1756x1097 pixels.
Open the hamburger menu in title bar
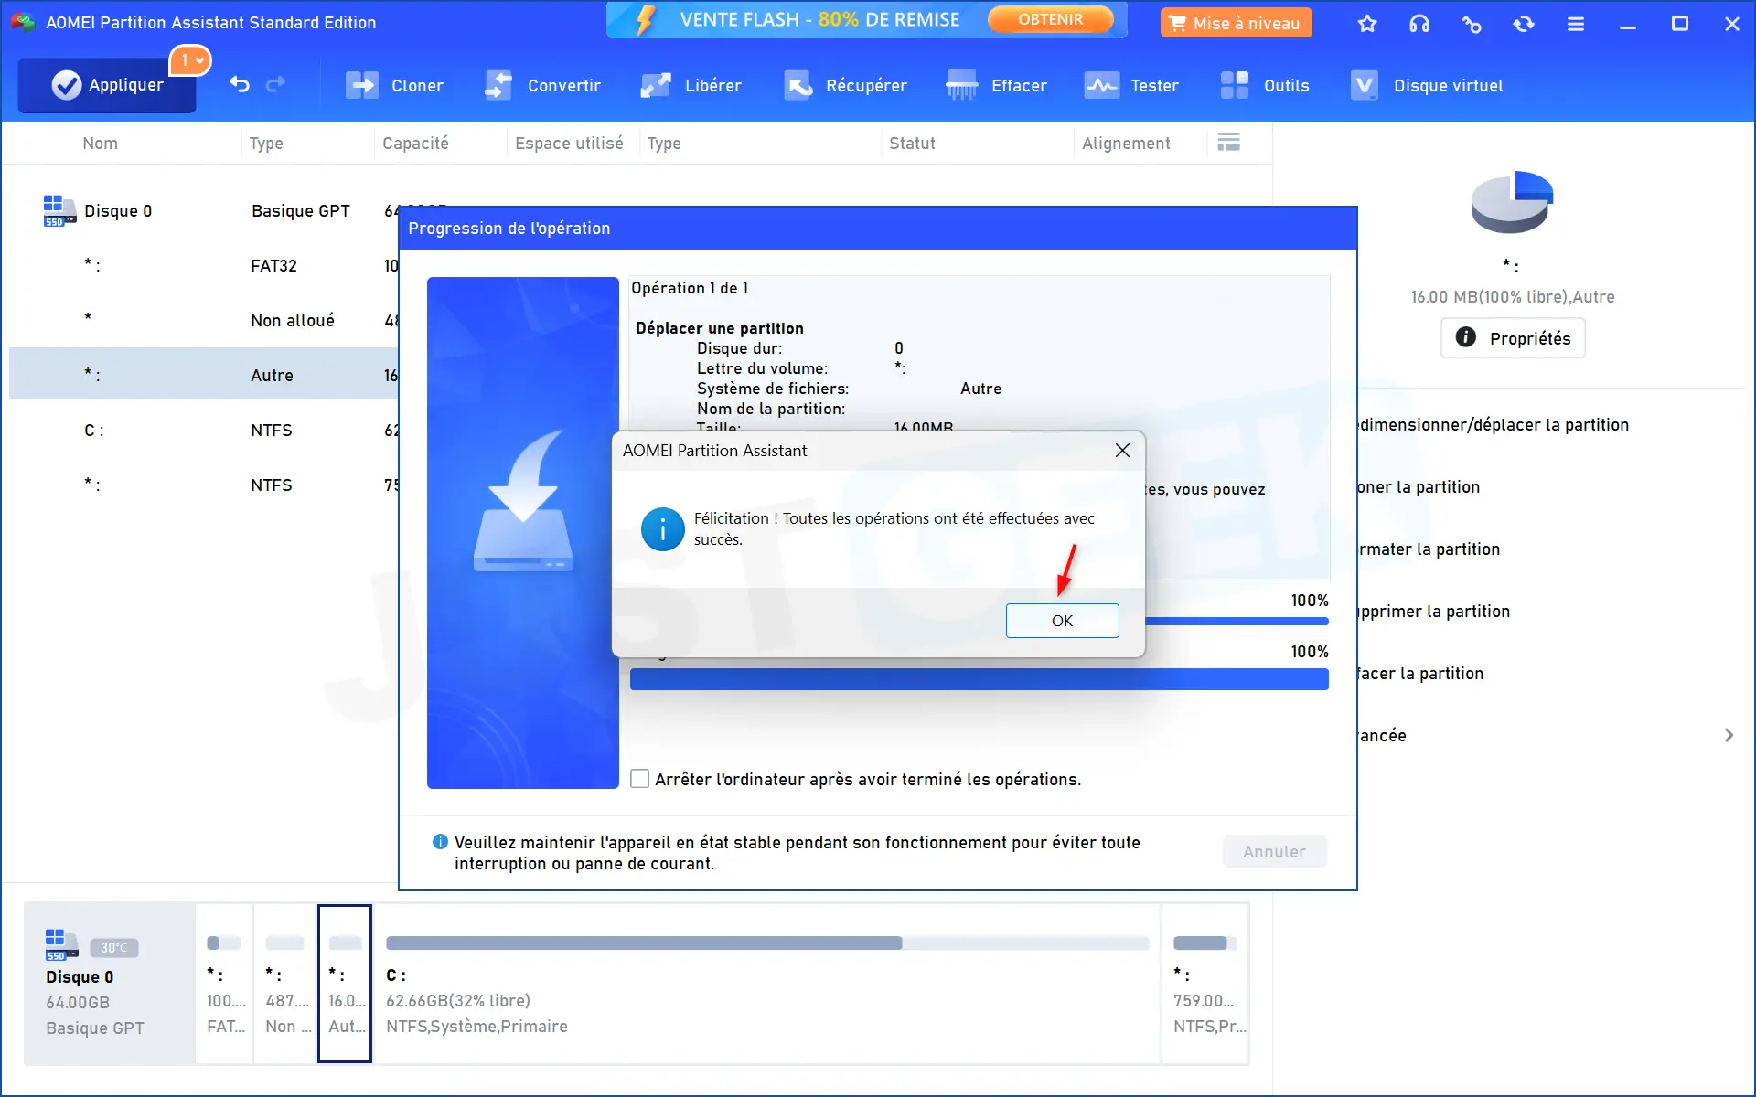click(x=1576, y=24)
